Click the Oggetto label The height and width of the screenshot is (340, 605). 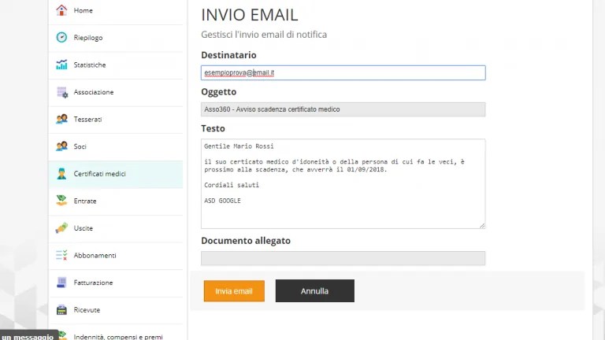click(x=219, y=92)
